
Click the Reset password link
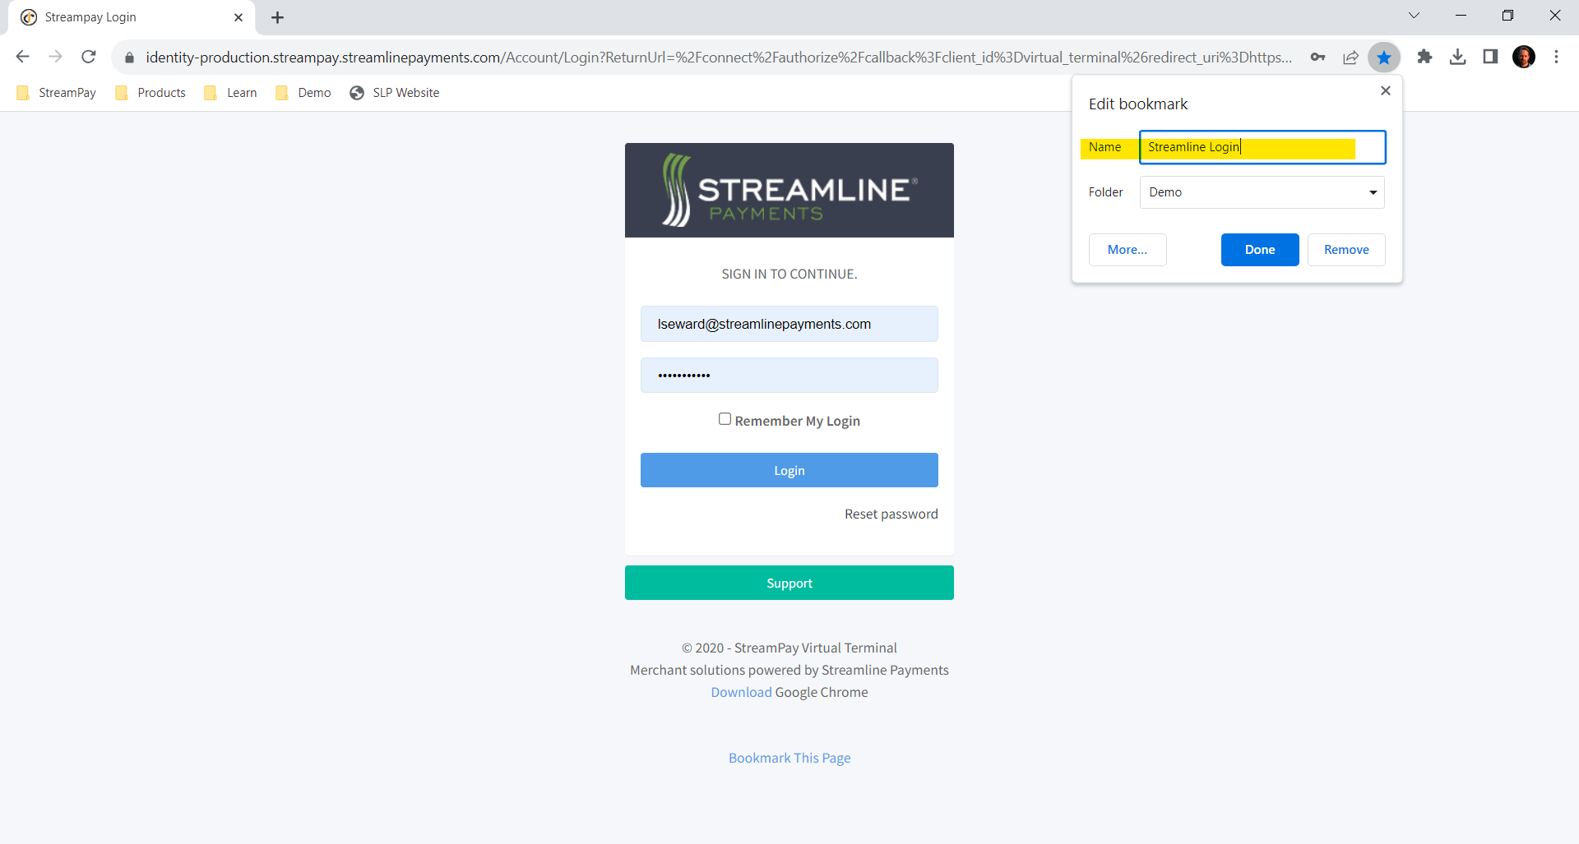pyautogui.click(x=891, y=513)
